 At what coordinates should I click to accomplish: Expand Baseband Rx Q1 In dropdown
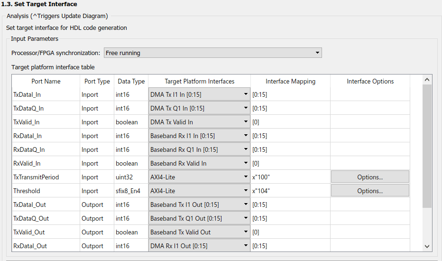199,149
